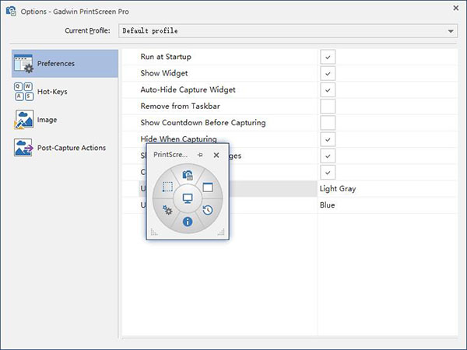Select the Preferences category
This screenshot has width=467, height=350.
[65, 64]
